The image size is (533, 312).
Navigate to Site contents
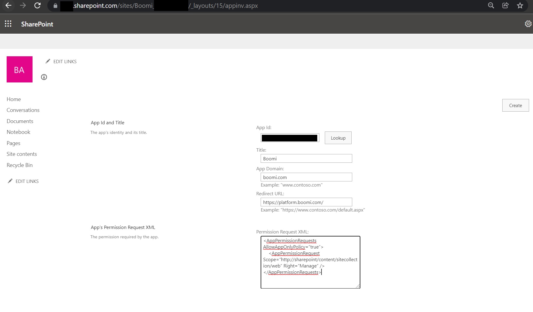pyautogui.click(x=21, y=154)
